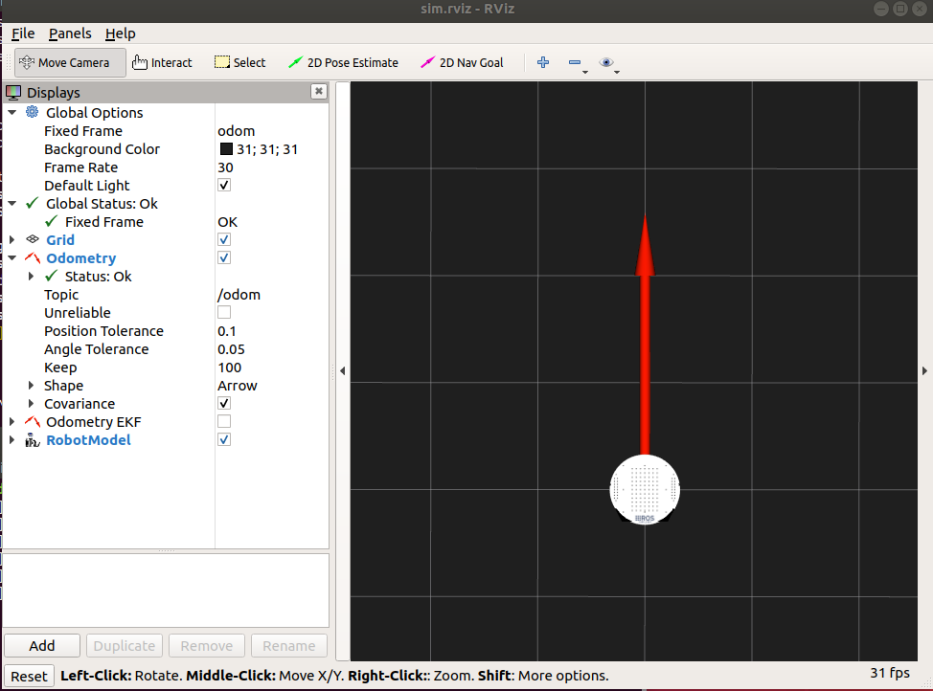Open the File menu
The width and height of the screenshot is (933, 691).
[x=22, y=33]
